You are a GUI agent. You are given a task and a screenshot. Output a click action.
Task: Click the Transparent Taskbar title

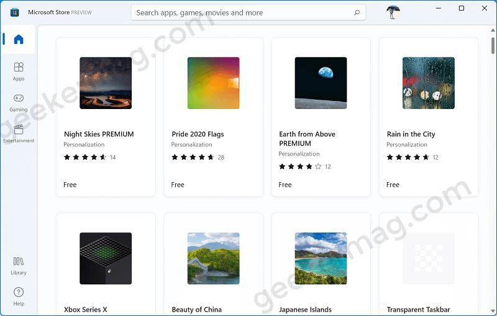418,310
